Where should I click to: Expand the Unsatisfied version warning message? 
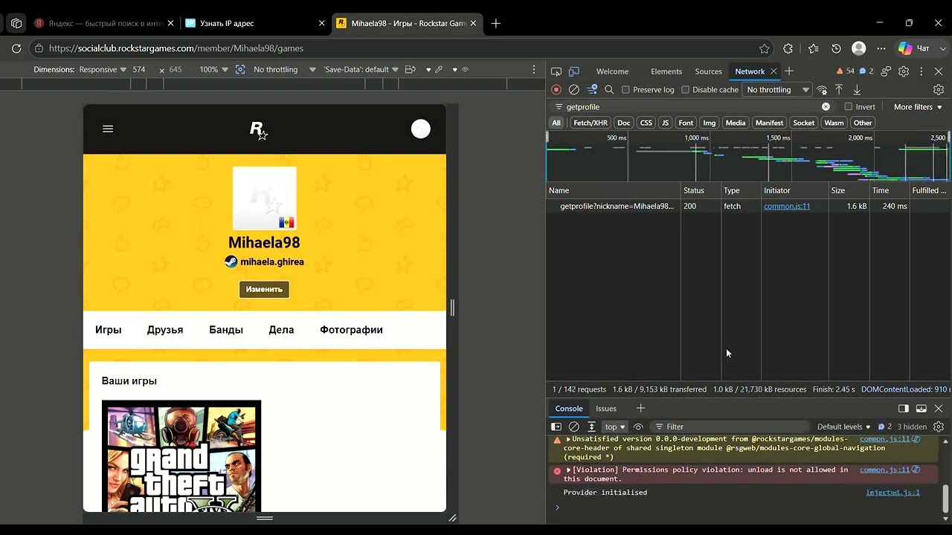point(568,439)
